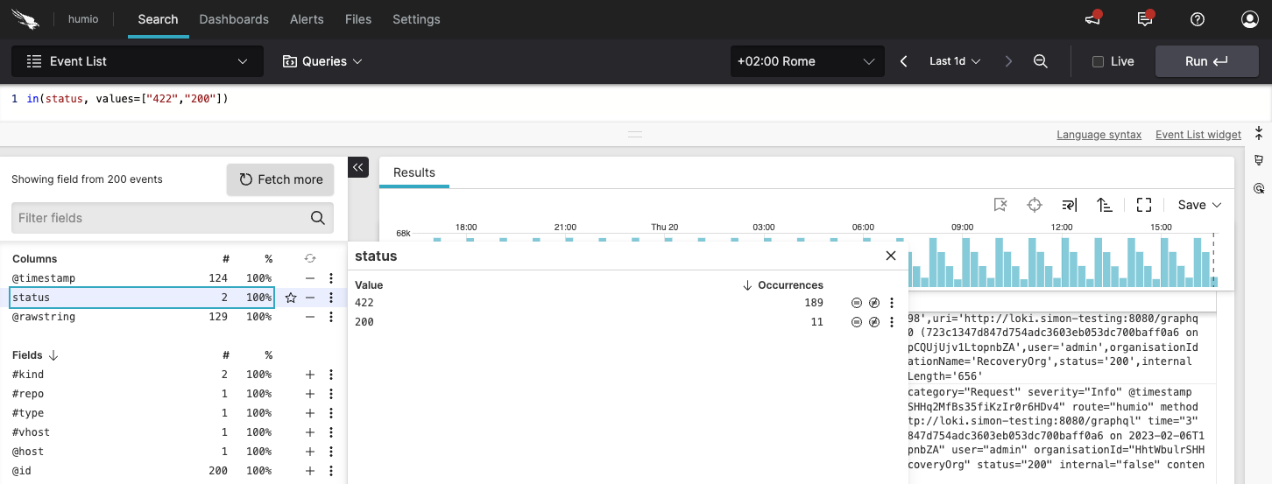
Task: Open the Event List dropdown
Action: click(137, 61)
